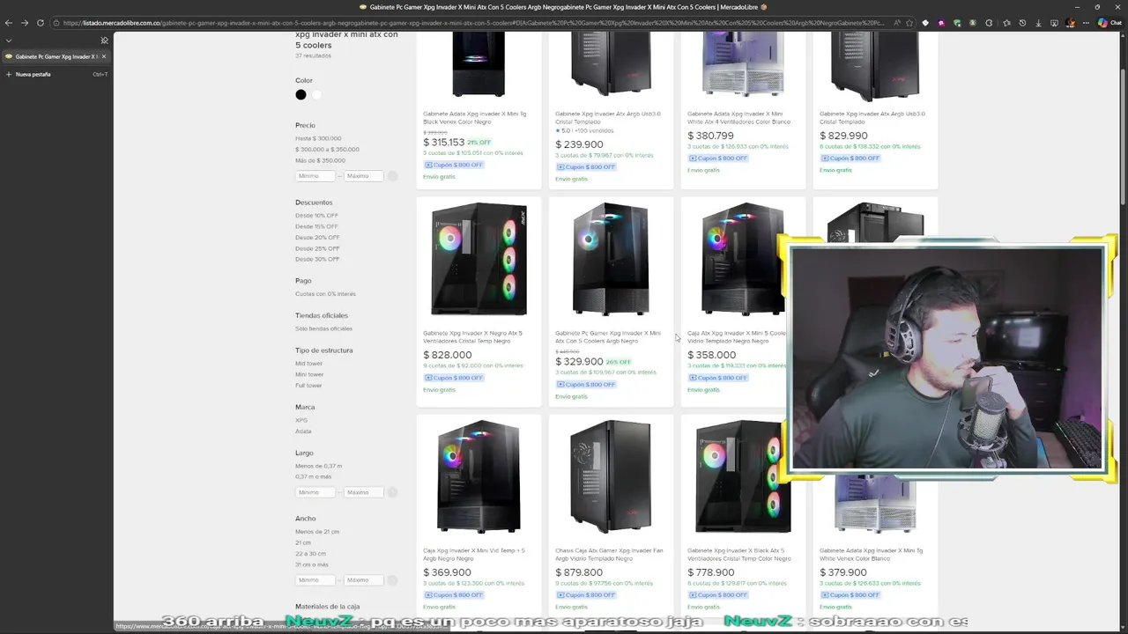Open the purple extension icon in toolbar
This screenshot has height=634, width=1128.
pyautogui.click(x=941, y=23)
